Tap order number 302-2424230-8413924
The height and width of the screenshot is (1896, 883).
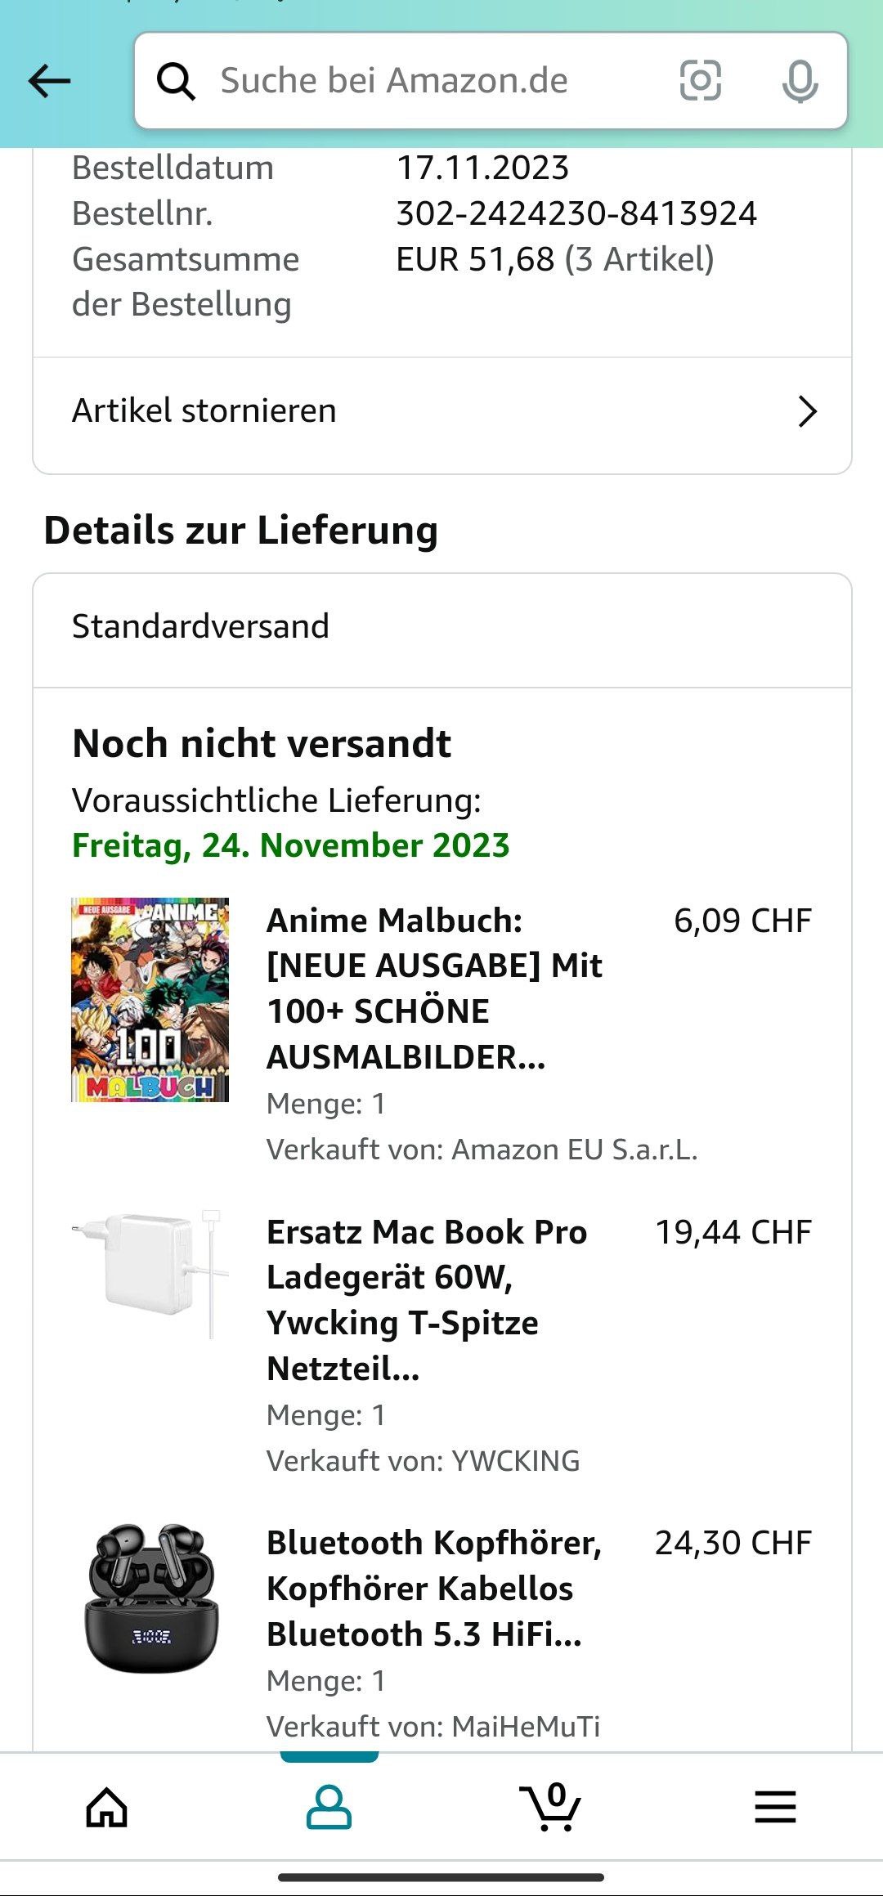pyautogui.click(x=576, y=213)
